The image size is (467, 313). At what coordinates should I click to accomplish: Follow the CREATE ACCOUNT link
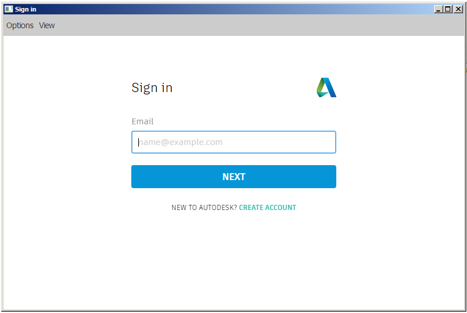[267, 207]
